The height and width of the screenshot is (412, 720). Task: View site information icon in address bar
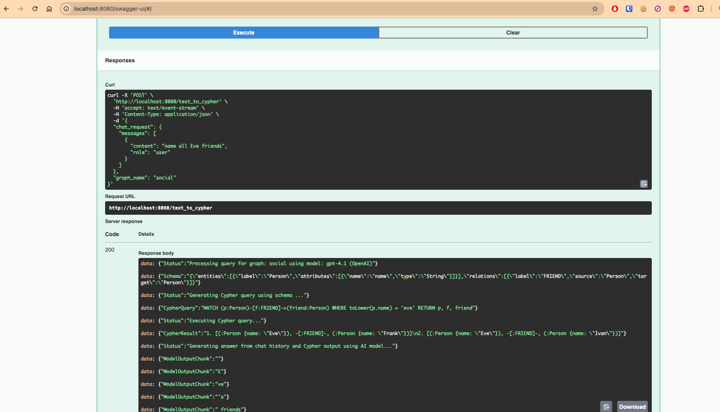(67, 9)
